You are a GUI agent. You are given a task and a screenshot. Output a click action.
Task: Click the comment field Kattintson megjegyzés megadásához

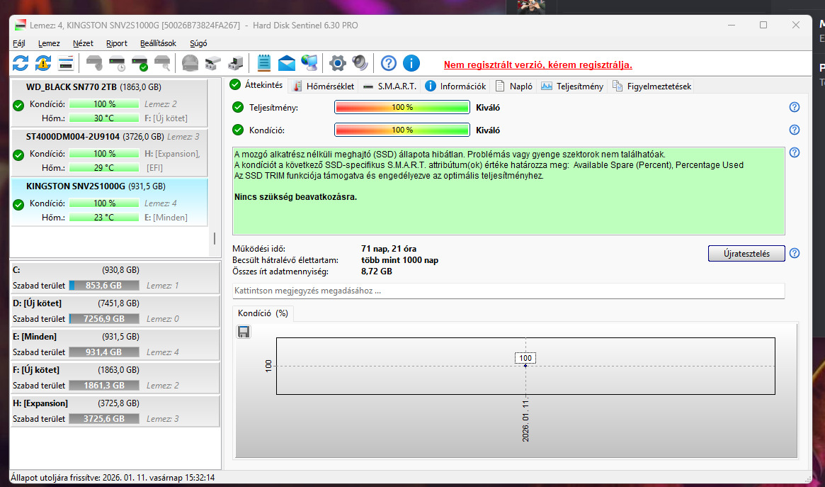(508, 291)
